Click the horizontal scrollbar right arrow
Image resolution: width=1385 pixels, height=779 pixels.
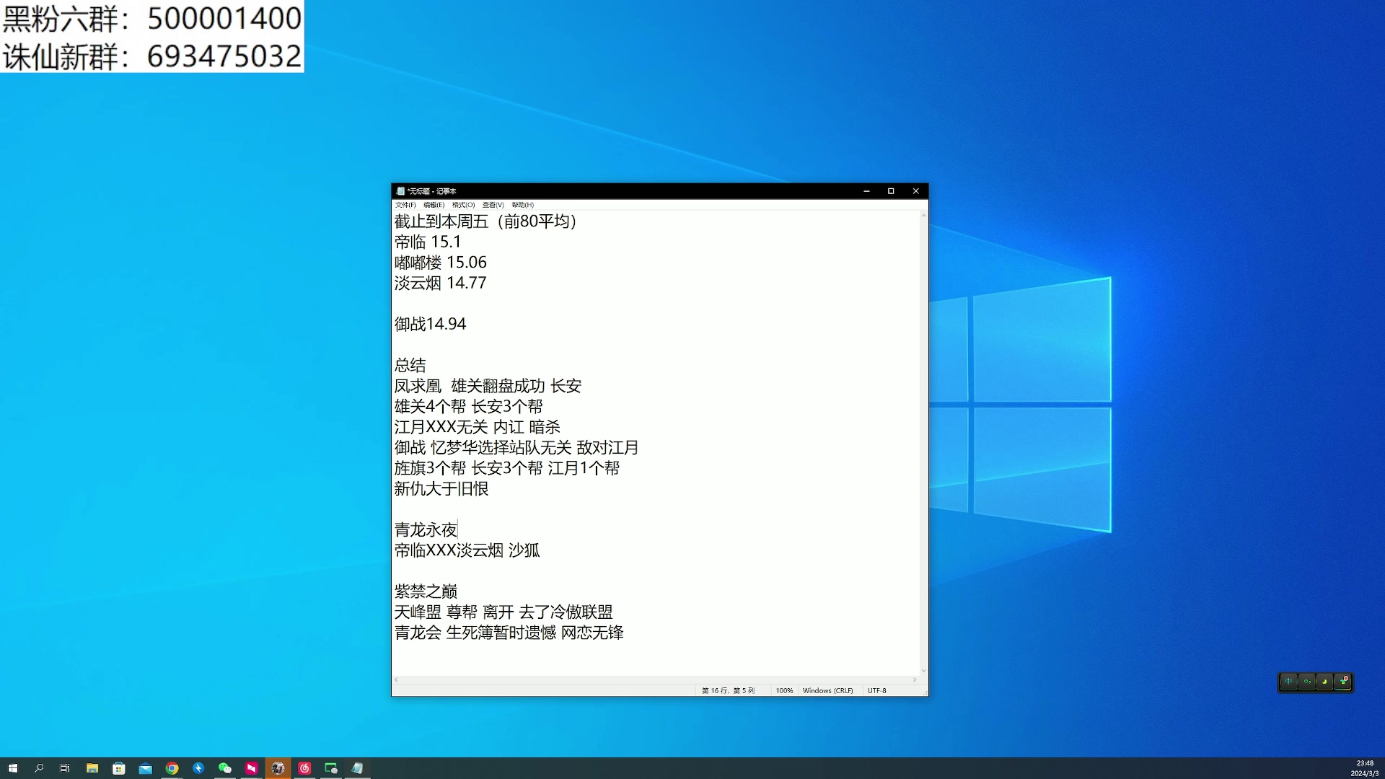[x=915, y=679]
